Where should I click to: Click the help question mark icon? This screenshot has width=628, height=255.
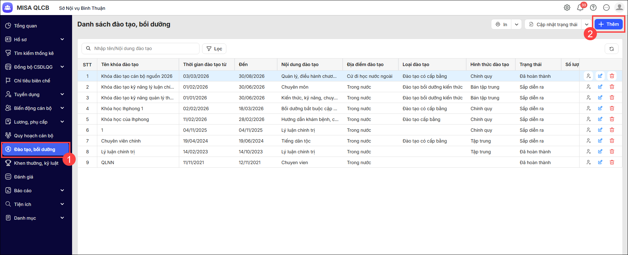tap(593, 8)
